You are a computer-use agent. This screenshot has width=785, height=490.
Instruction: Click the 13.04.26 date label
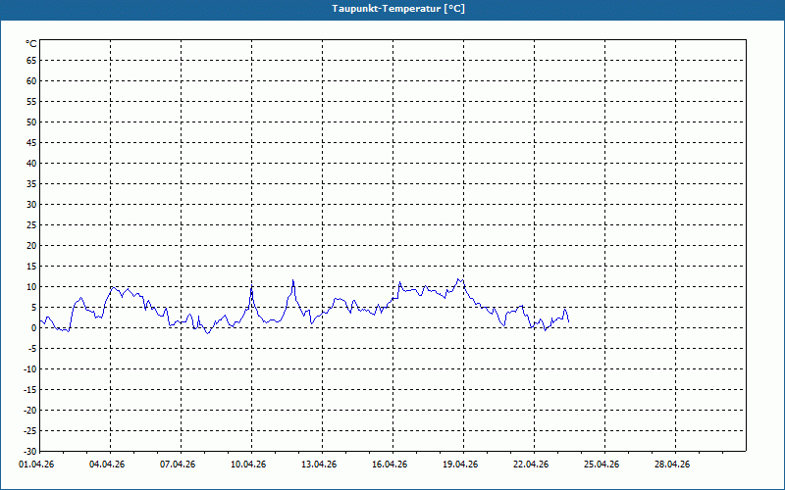tap(319, 465)
